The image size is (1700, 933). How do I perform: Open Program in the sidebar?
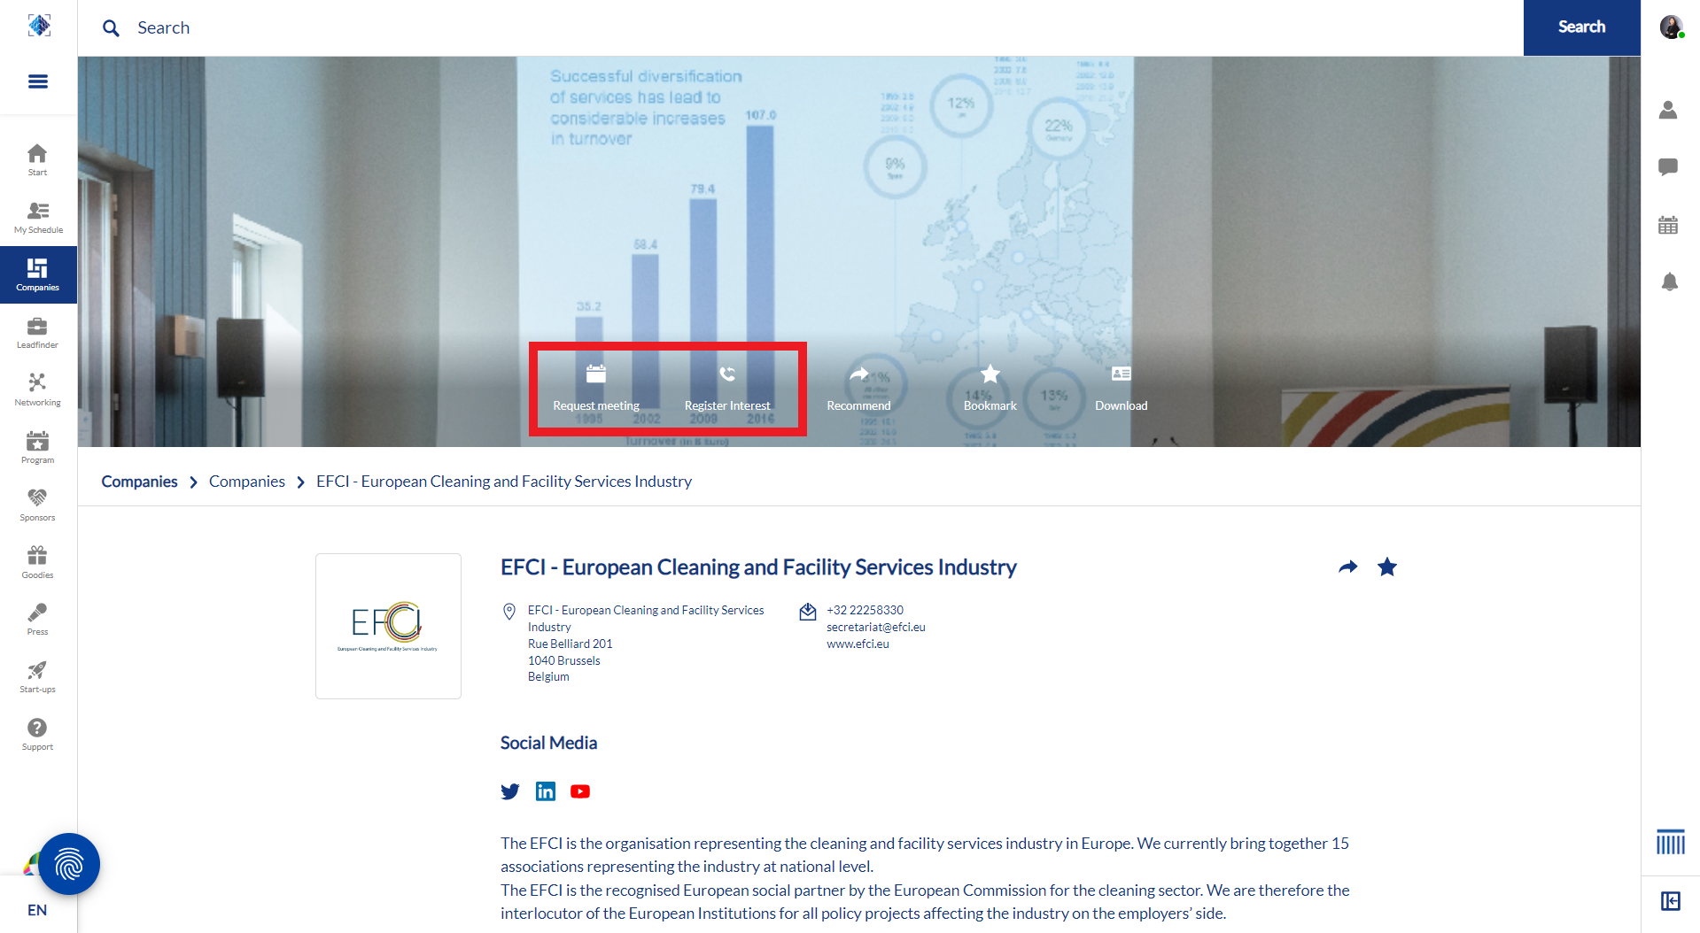pyautogui.click(x=37, y=448)
